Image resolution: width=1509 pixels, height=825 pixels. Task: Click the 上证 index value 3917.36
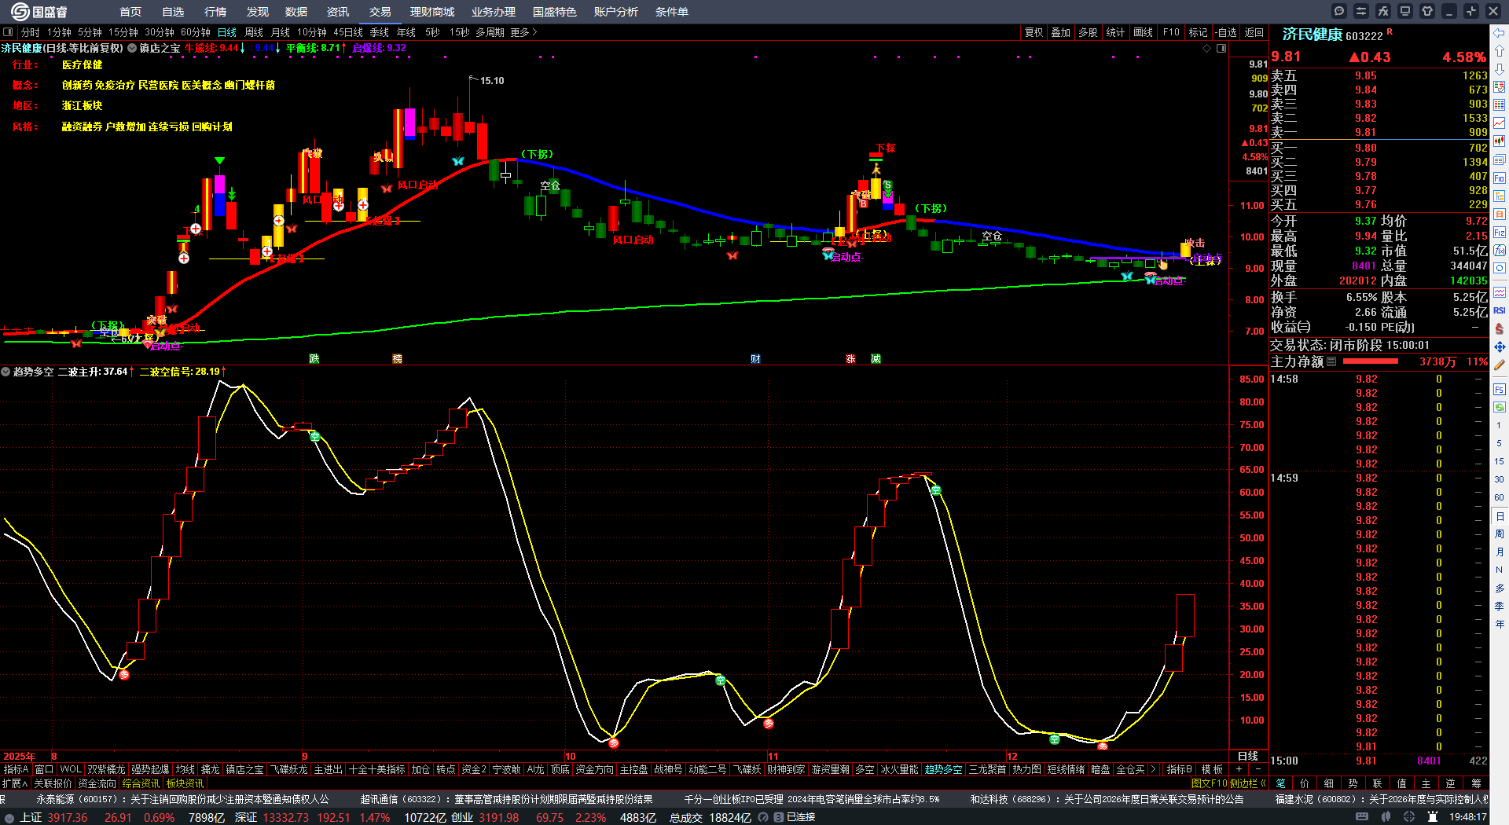(68, 818)
